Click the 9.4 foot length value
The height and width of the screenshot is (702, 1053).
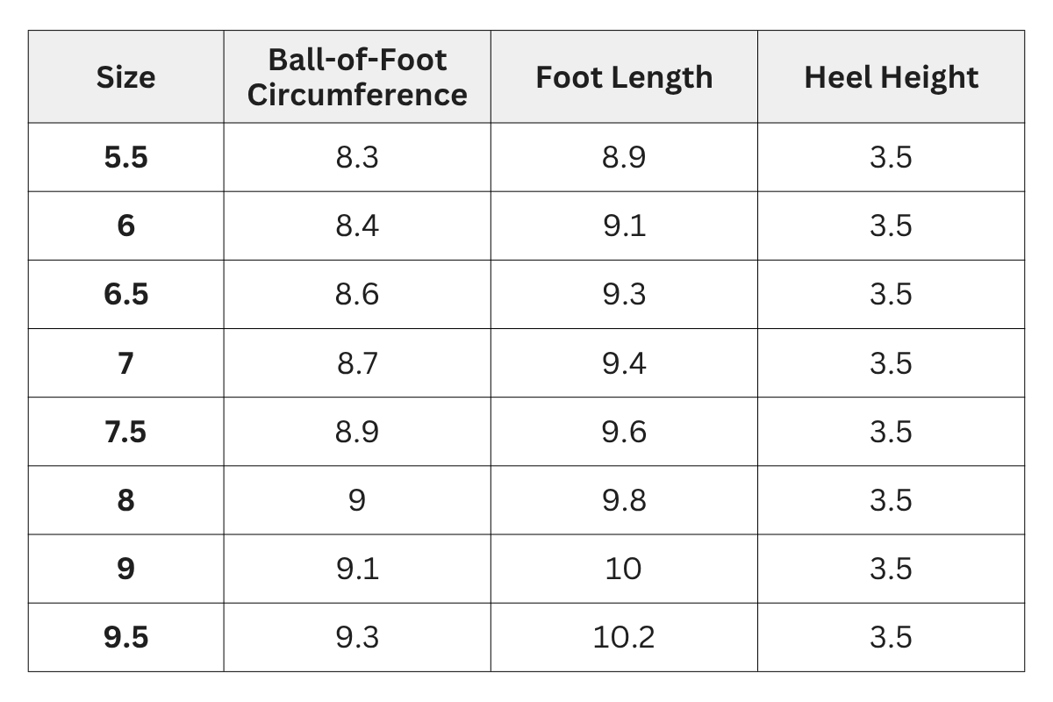point(624,363)
